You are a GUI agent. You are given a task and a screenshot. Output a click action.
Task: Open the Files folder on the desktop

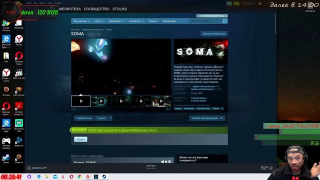tap(6, 57)
